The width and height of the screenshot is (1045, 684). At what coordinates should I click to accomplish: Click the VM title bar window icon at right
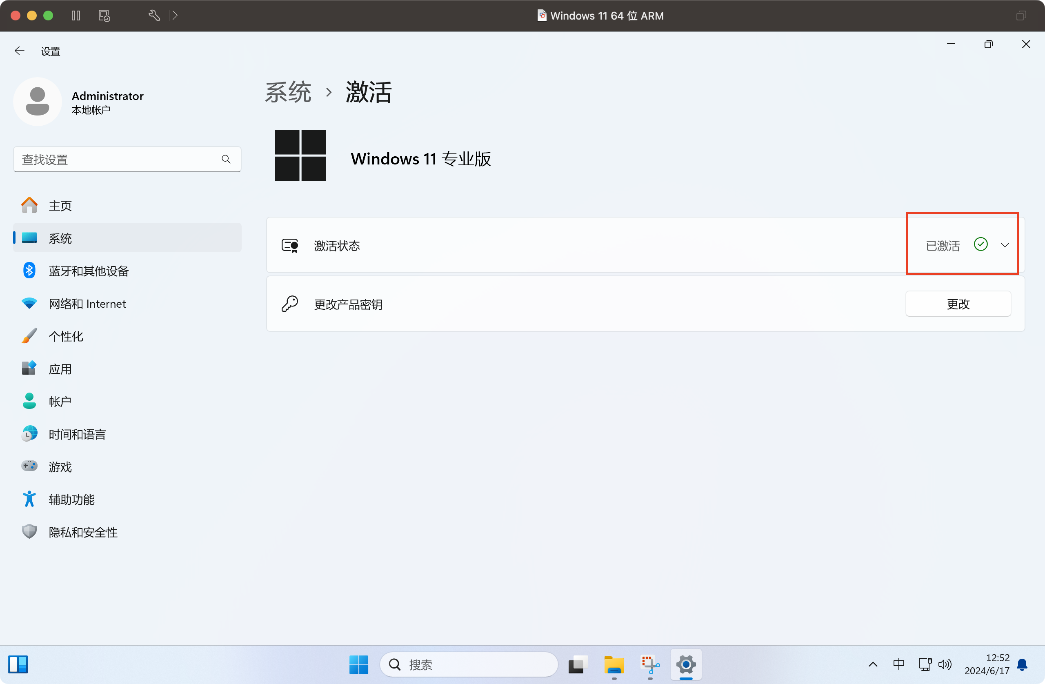pyautogui.click(x=1021, y=16)
